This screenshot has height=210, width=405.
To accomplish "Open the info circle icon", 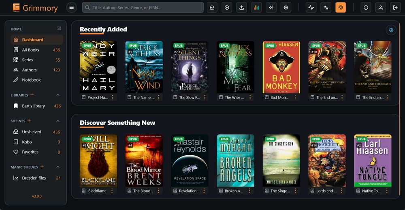I will pos(366,7).
